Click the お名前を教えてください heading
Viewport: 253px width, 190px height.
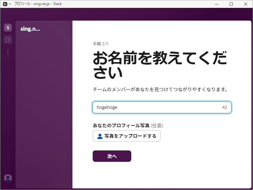click(160, 65)
